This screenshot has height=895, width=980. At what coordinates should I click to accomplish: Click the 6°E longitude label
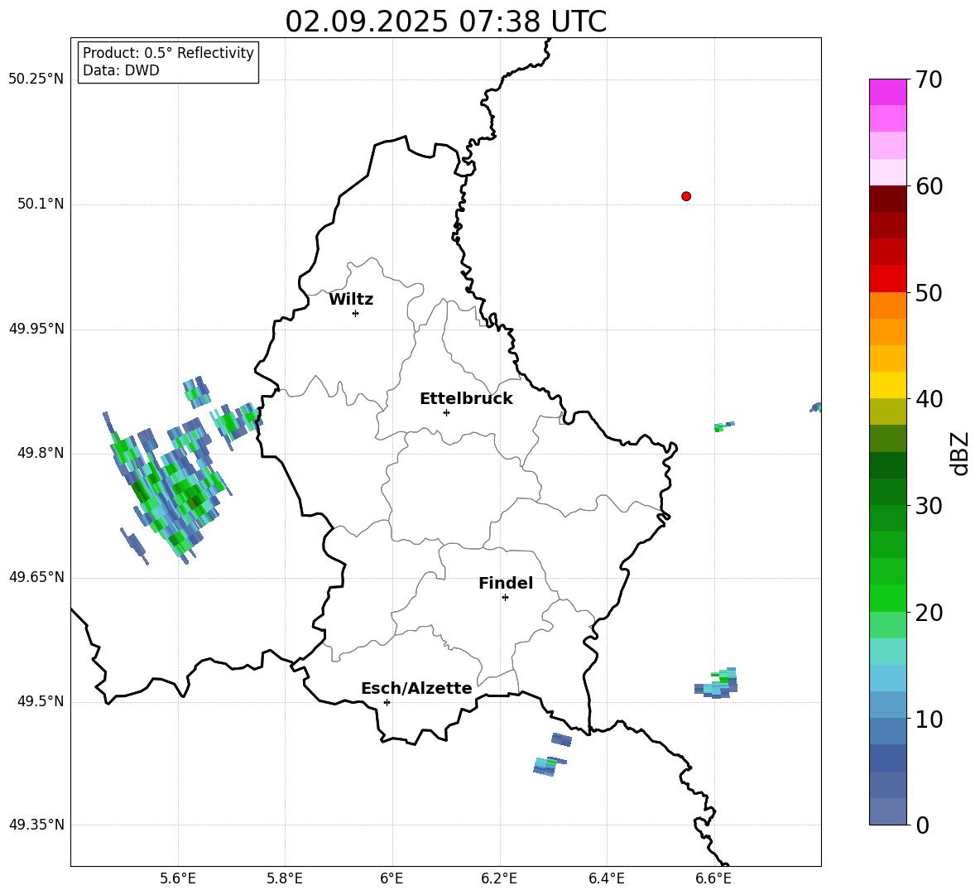[x=392, y=878]
